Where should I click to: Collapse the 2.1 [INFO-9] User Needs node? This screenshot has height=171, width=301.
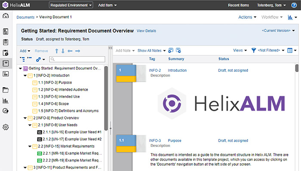[x=30, y=125]
